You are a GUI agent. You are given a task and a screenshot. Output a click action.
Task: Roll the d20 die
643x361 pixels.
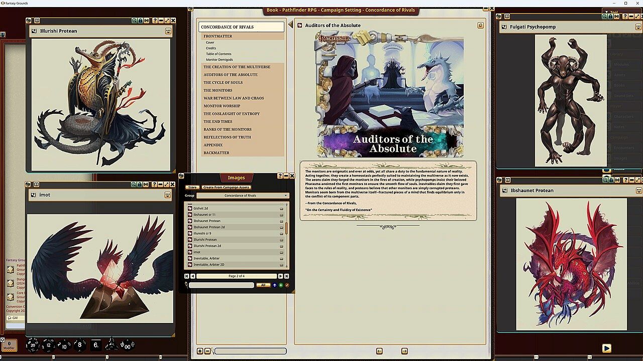click(x=33, y=345)
